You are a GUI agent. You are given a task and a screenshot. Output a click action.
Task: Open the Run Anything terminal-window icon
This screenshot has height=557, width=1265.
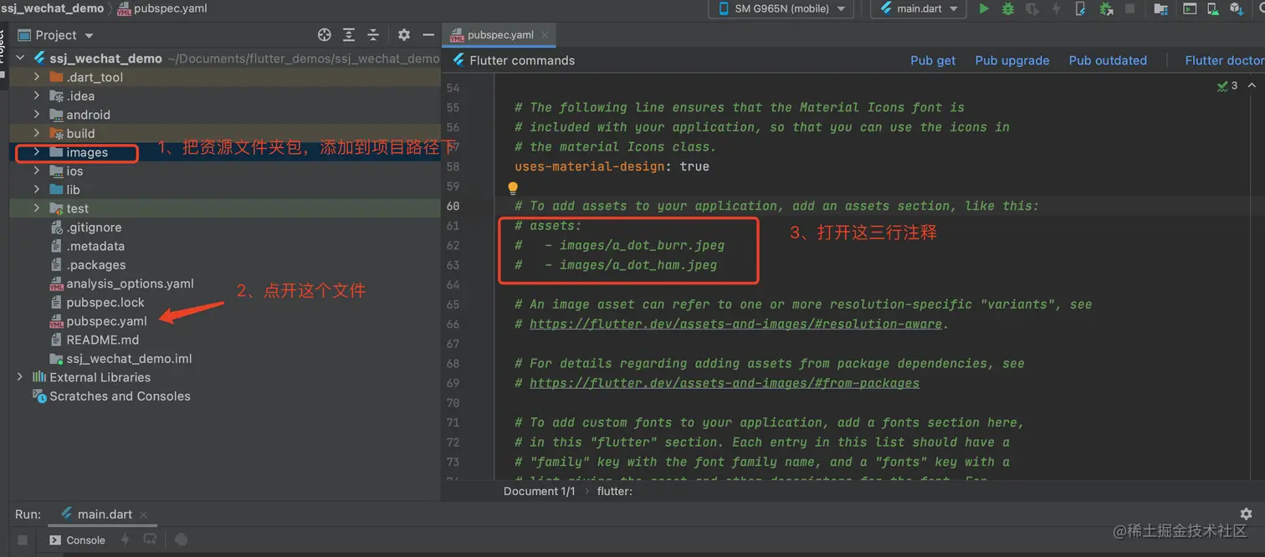tap(1190, 8)
